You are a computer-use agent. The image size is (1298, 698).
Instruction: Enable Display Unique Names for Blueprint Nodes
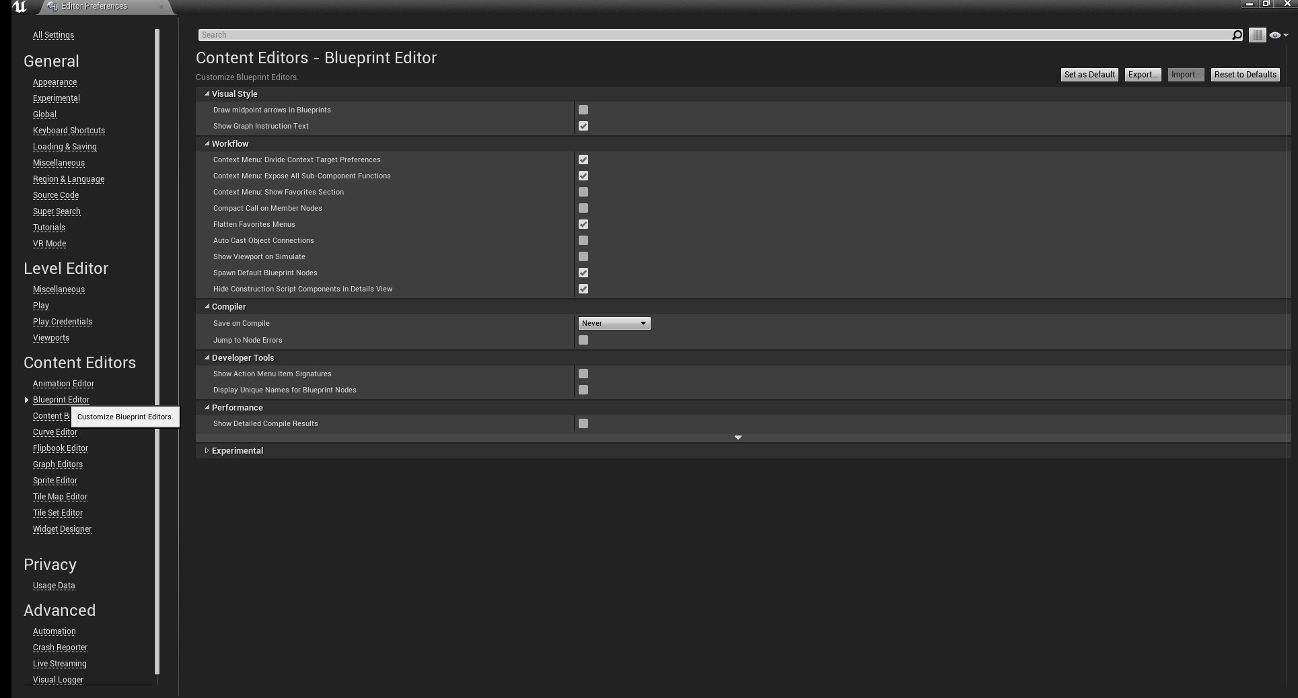point(583,390)
